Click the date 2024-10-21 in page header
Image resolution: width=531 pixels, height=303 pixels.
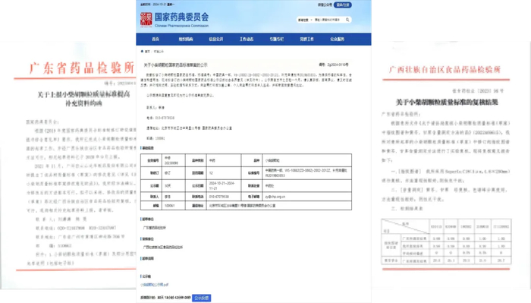[160, 5]
